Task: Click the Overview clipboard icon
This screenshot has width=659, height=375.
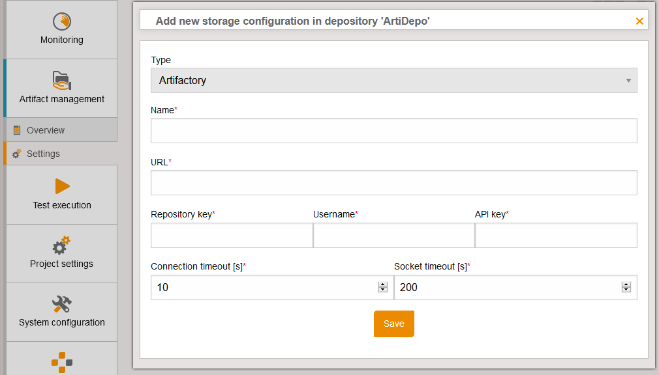Action: pos(17,130)
